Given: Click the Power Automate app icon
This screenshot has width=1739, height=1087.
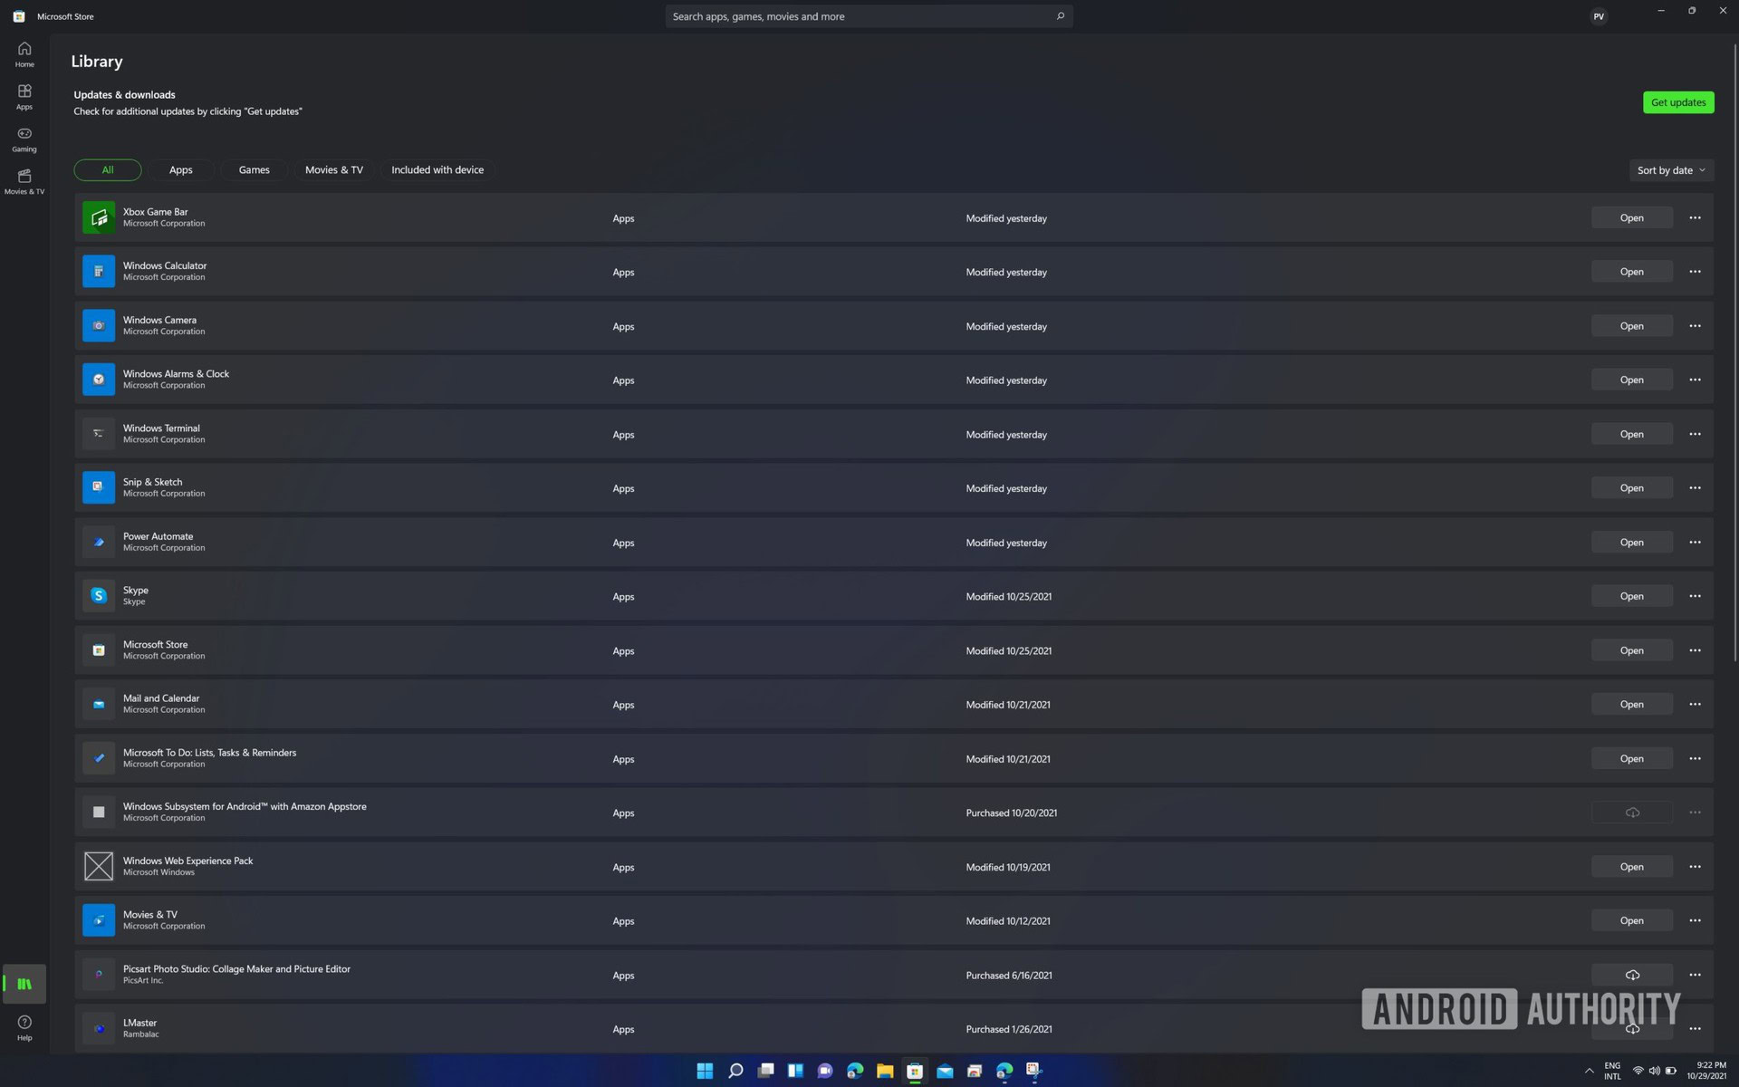Looking at the screenshot, I should [98, 541].
